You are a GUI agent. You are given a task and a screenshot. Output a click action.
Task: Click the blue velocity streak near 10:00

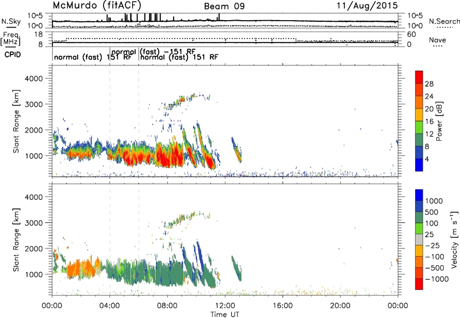201,254
